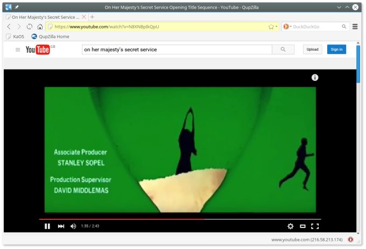366x249 pixels.
Task: Reload the current page
Action: (30, 26)
